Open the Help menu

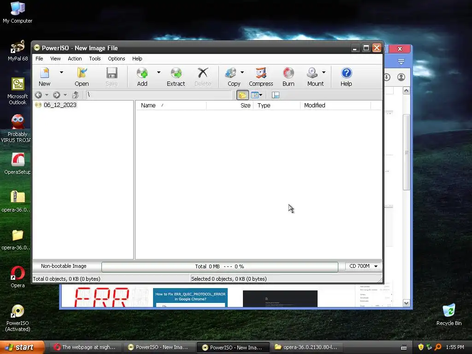(x=137, y=59)
